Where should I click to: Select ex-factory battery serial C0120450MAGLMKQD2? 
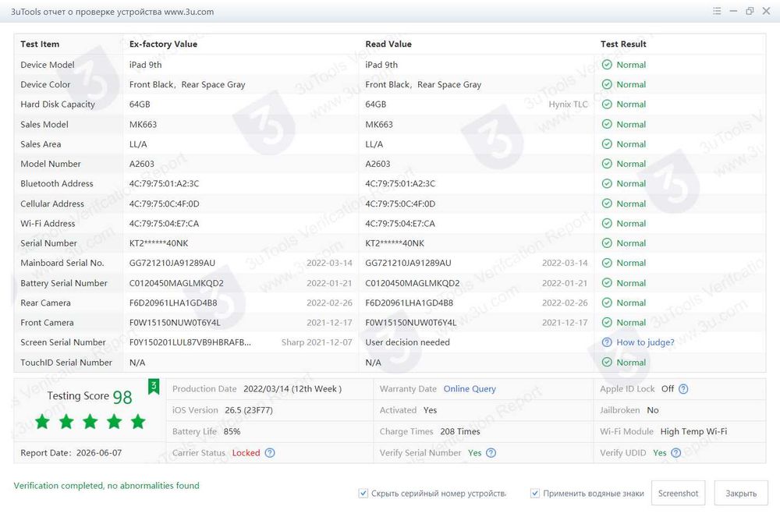[x=176, y=283]
